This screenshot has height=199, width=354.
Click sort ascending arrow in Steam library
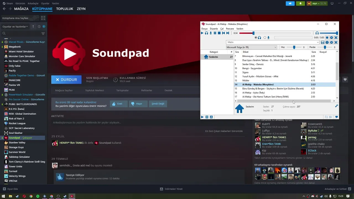tap(33, 27)
